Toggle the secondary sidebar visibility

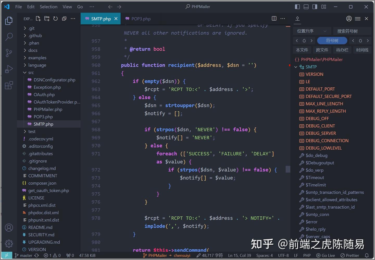(x=315, y=7)
